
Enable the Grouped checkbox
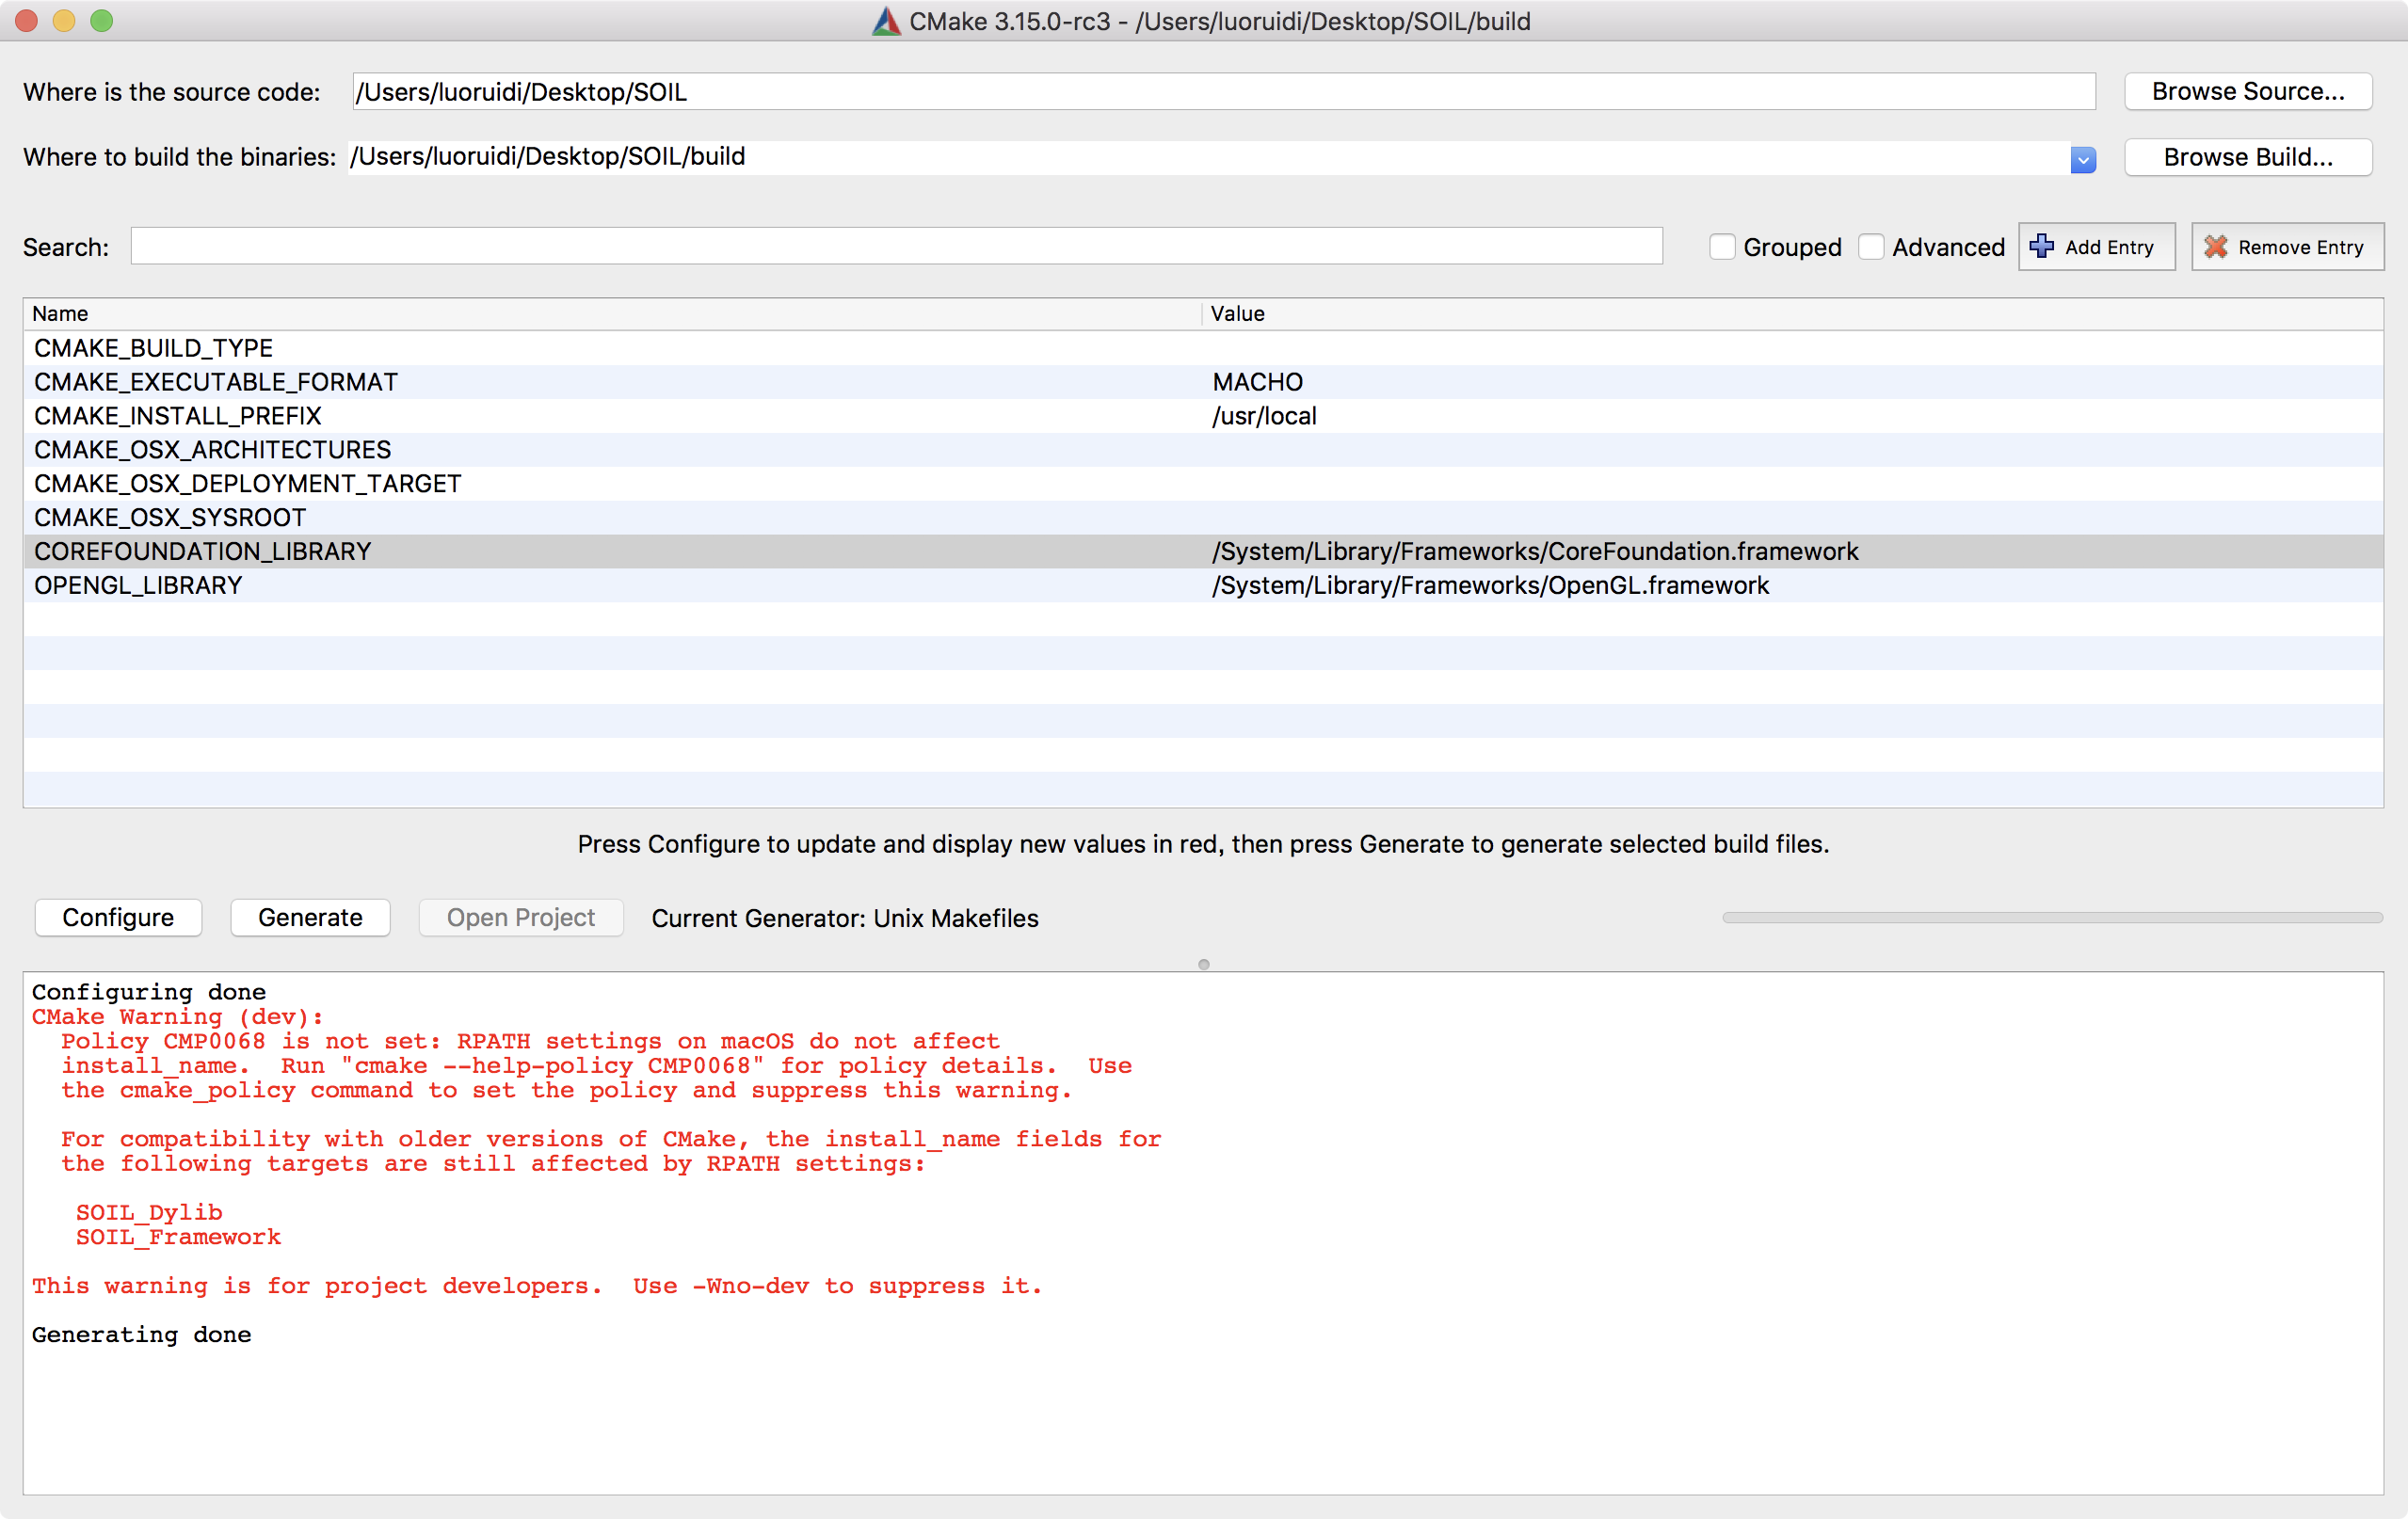click(1721, 246)
